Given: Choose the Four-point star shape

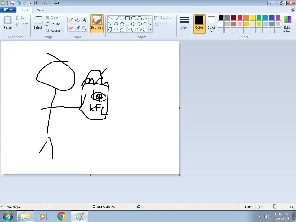Looking at the screenshot, I should 116,30.
